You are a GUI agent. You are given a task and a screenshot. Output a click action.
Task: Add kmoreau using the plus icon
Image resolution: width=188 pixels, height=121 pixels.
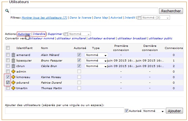click(x=13, y=77)
